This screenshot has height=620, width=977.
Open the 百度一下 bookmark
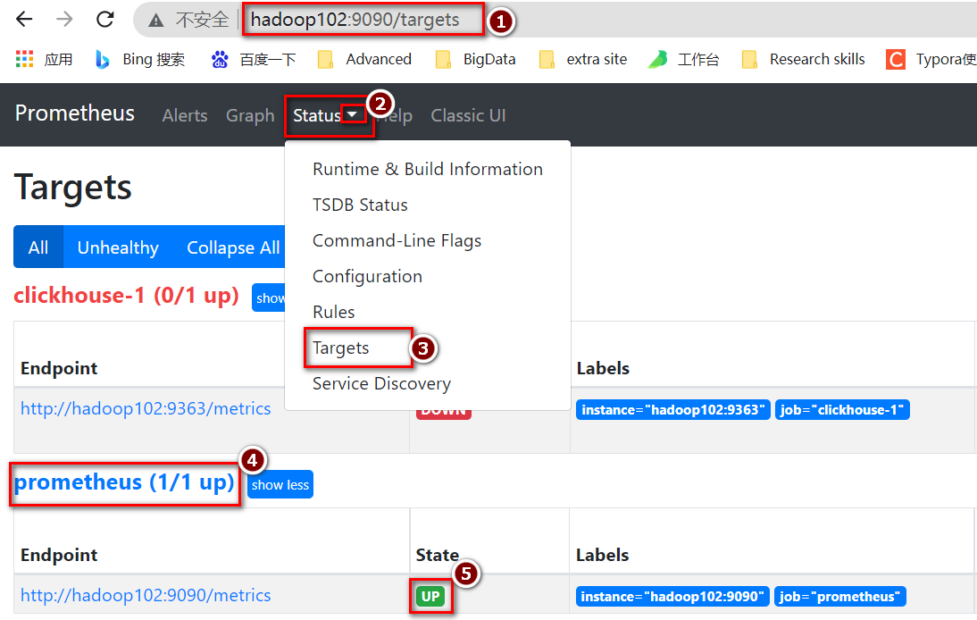254,59
